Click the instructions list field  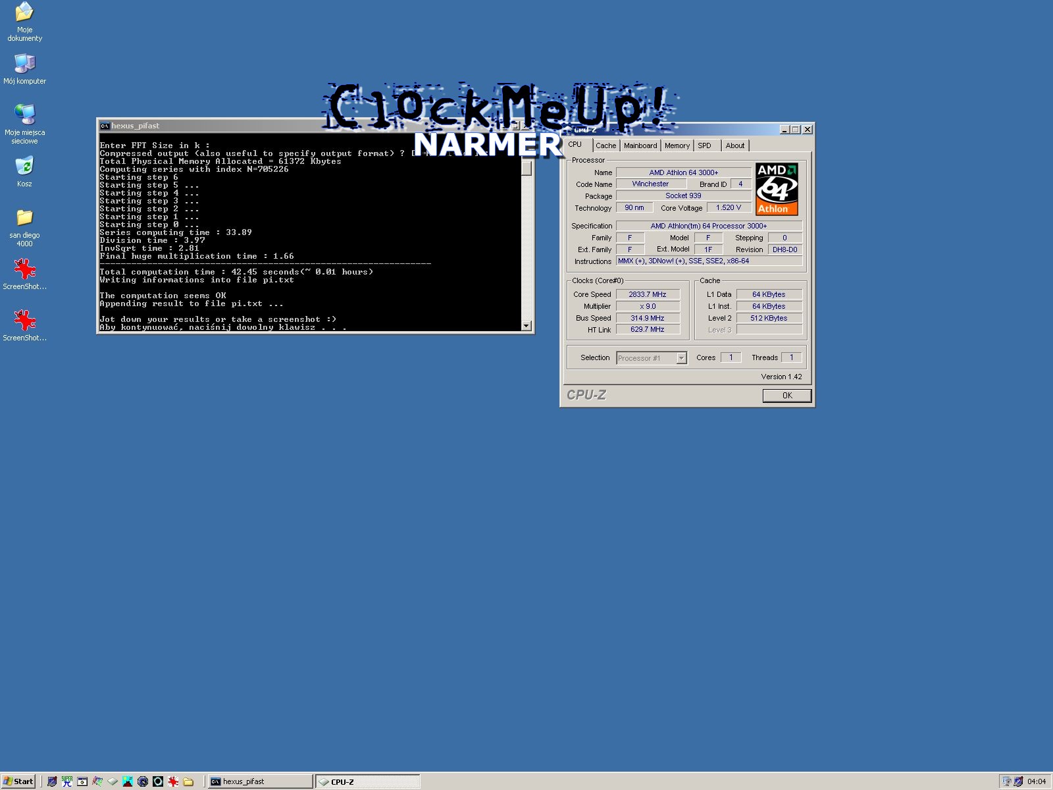point(709,261)
